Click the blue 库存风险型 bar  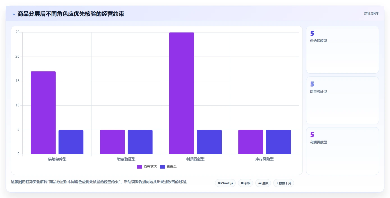point(278,142)
